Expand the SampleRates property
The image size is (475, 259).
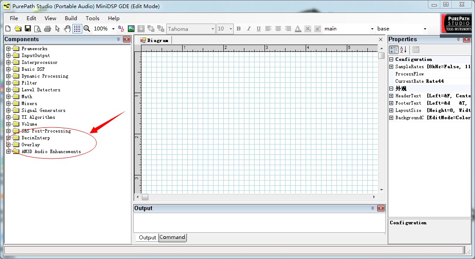point(391,66)
